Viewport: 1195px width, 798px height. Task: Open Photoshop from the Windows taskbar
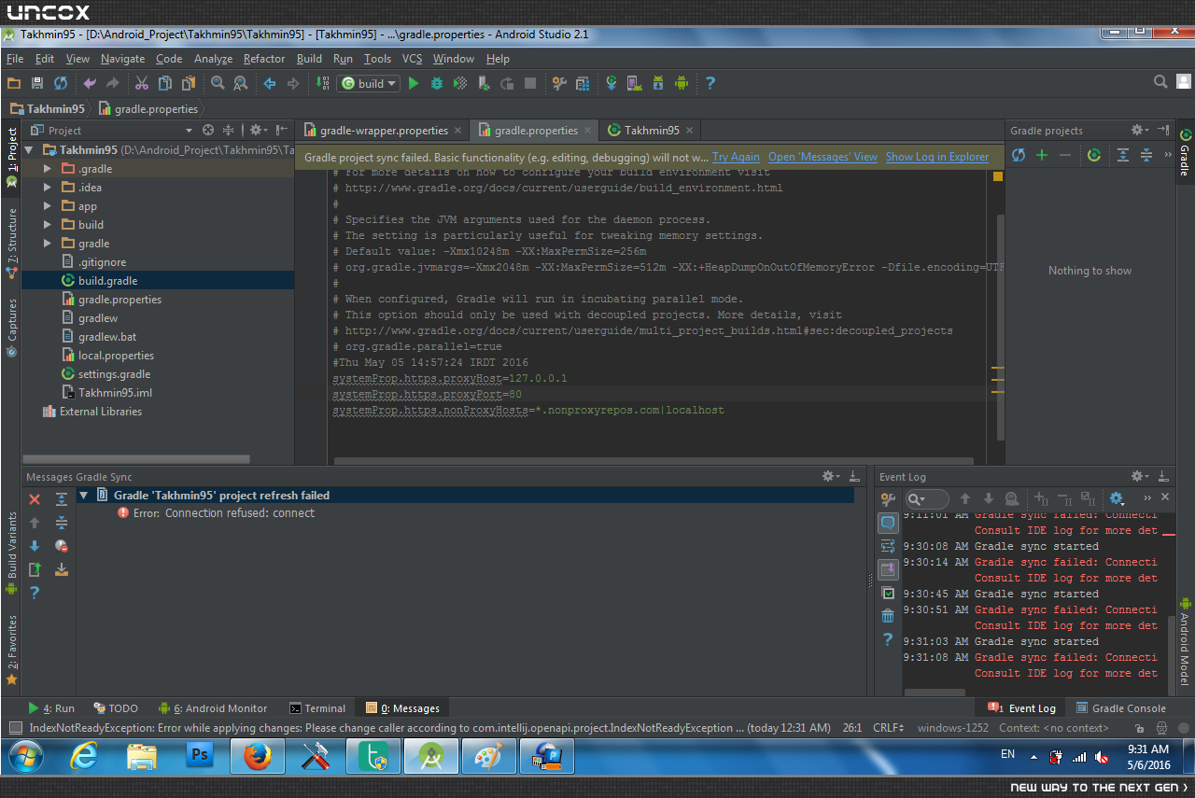pos(200,756)
